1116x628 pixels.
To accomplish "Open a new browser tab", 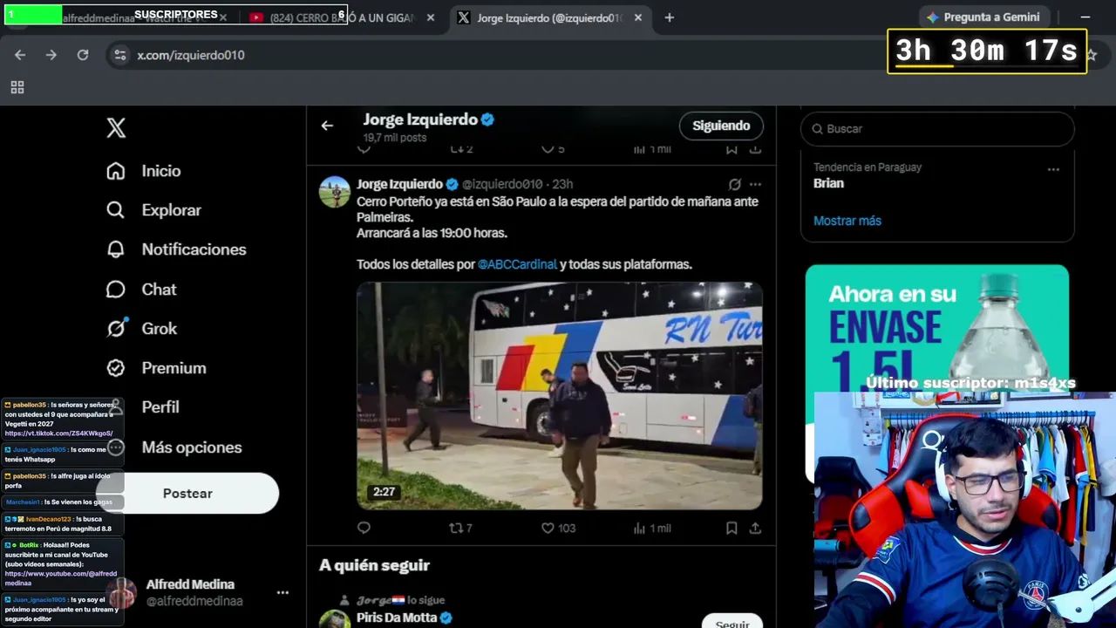I will (670, 17).
